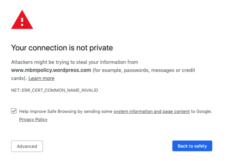The width and height of the screenshot is (227, 161).
Task: Click "messages or" in the warning paragraph
Action: point(166,70)
